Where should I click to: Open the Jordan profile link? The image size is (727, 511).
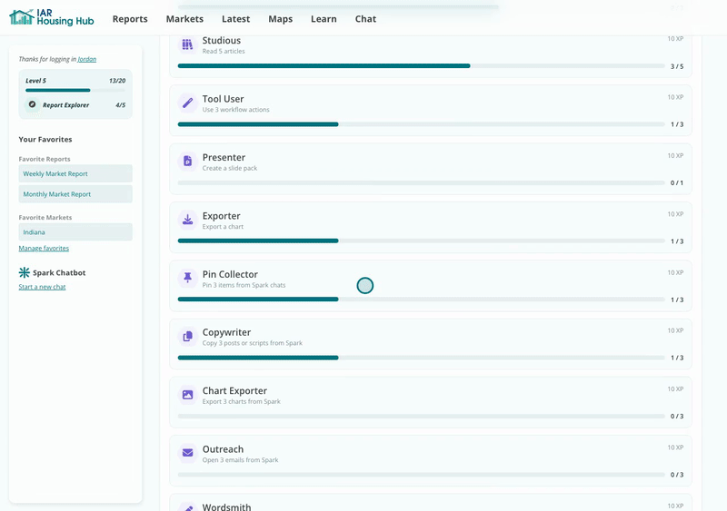(x=86, y=59)
